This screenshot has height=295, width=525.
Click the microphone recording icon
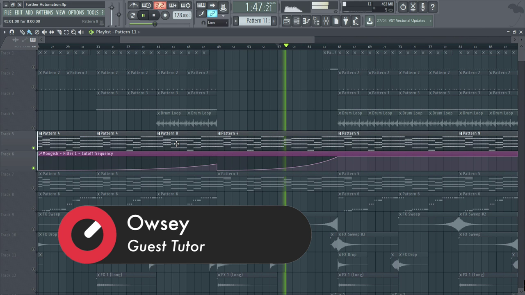coord(422,7)
